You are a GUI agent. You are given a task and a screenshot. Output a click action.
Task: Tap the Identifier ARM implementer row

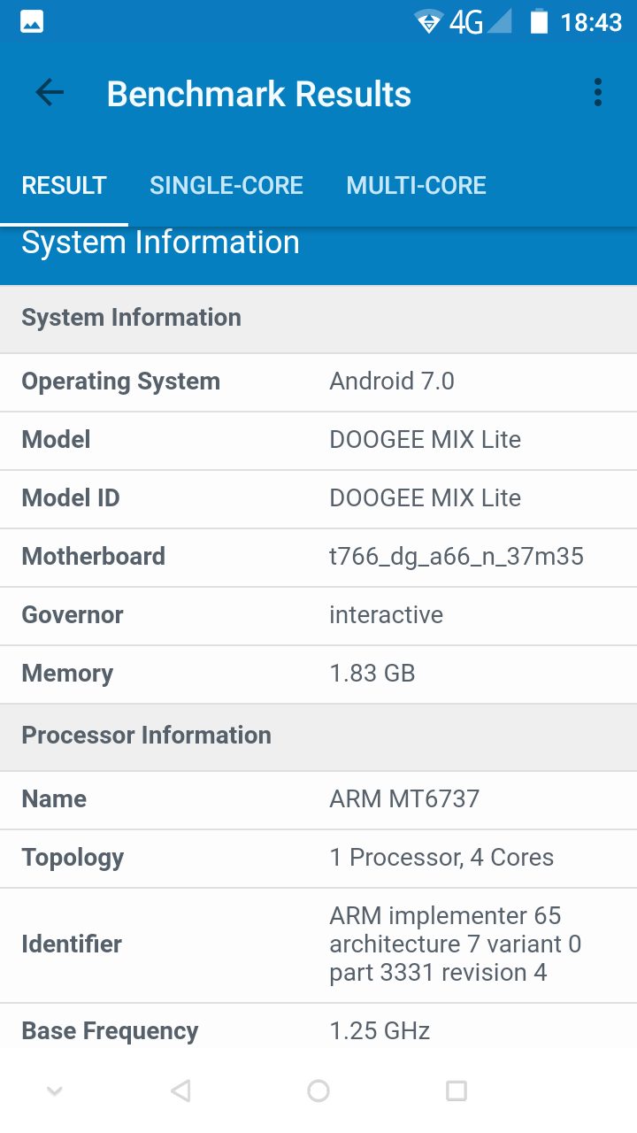(318, 944)
